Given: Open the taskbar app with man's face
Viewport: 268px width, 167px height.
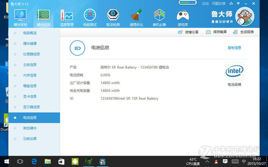Looking at the screenshot, I should click(89, 161).
